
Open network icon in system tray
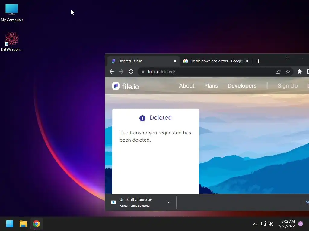[x=263, y=224]
